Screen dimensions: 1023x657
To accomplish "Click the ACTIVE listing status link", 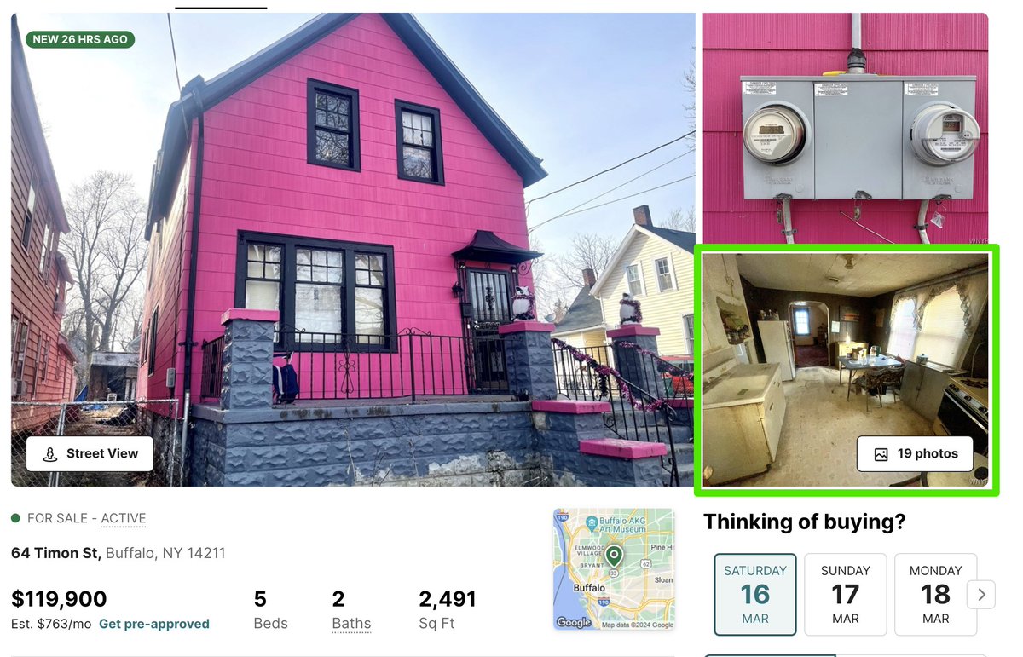I will 124,518.
